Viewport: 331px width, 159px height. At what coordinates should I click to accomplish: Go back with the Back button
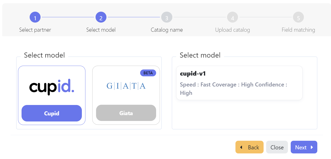coord(249,147)
